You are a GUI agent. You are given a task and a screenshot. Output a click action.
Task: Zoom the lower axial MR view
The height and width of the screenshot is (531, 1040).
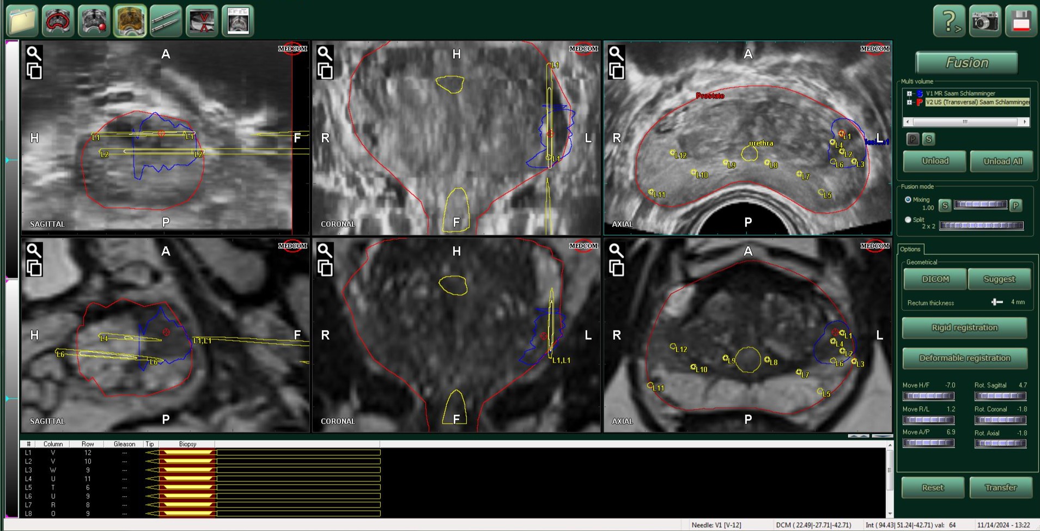[x=616, y=251]
